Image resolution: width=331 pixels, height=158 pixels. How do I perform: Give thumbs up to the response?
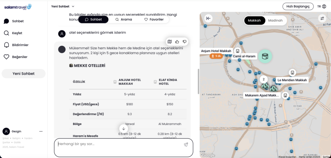point(177,42)
